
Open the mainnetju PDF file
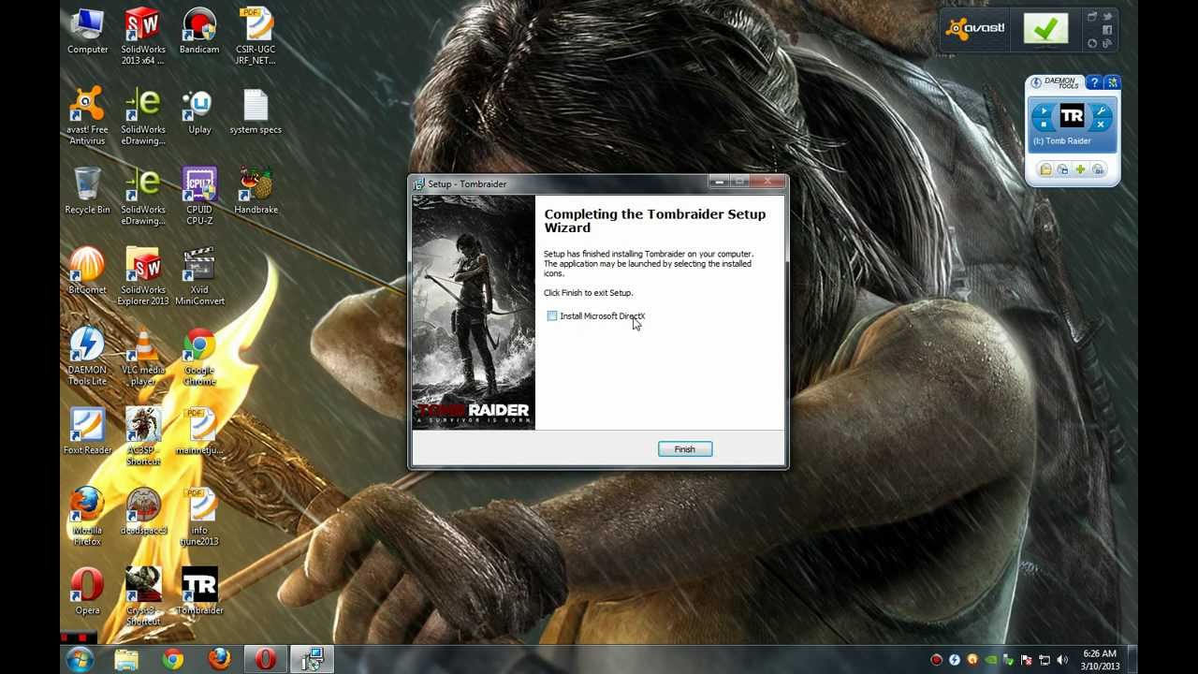pos(199,432)
